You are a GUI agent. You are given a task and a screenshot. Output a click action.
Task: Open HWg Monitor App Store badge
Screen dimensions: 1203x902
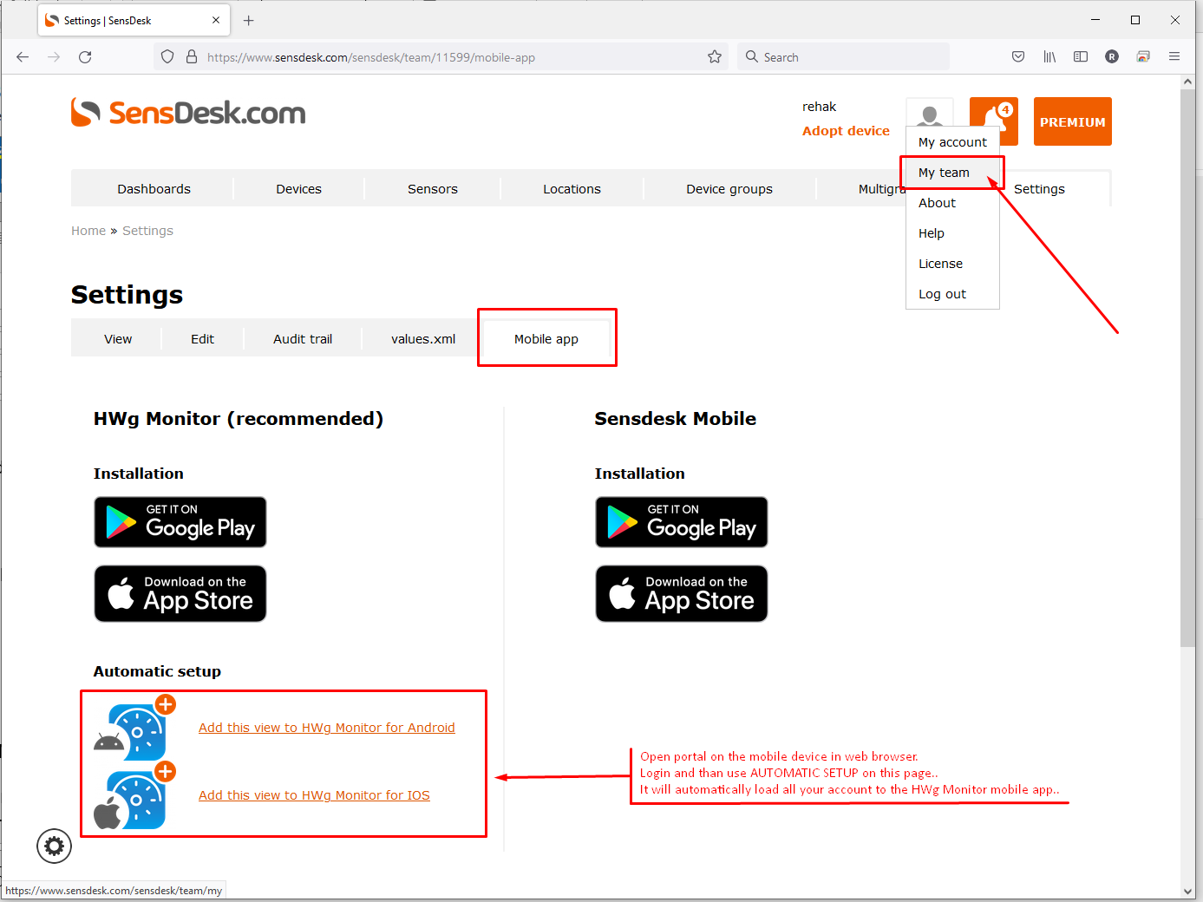(x=180, y=594)
